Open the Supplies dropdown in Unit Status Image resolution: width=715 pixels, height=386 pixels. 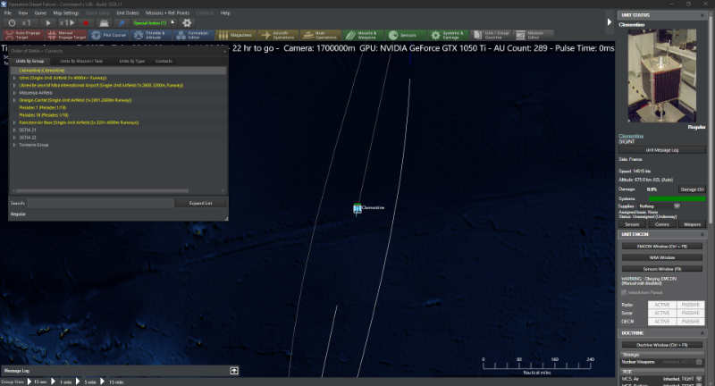677,206
